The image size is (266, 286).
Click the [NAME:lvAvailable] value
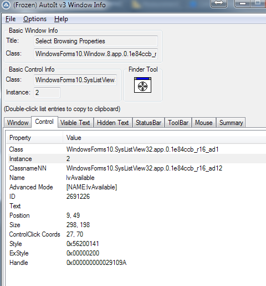point(91,187)
